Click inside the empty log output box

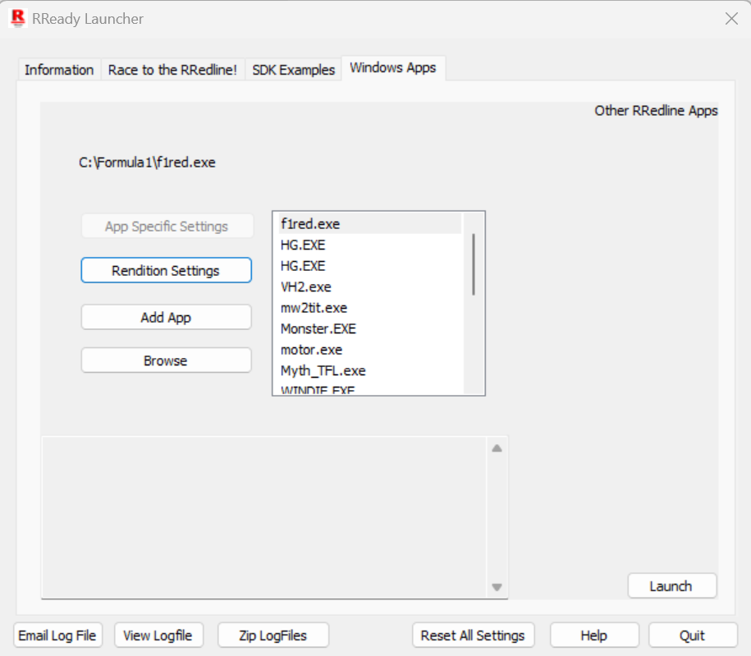[x=264, y=517]
